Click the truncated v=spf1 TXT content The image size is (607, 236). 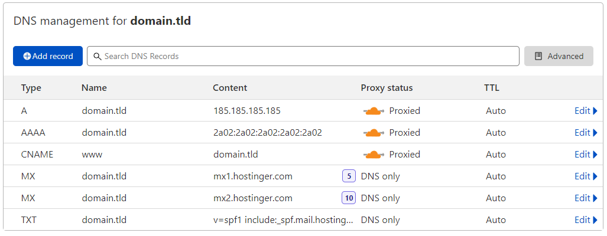(x=283, y=219)
